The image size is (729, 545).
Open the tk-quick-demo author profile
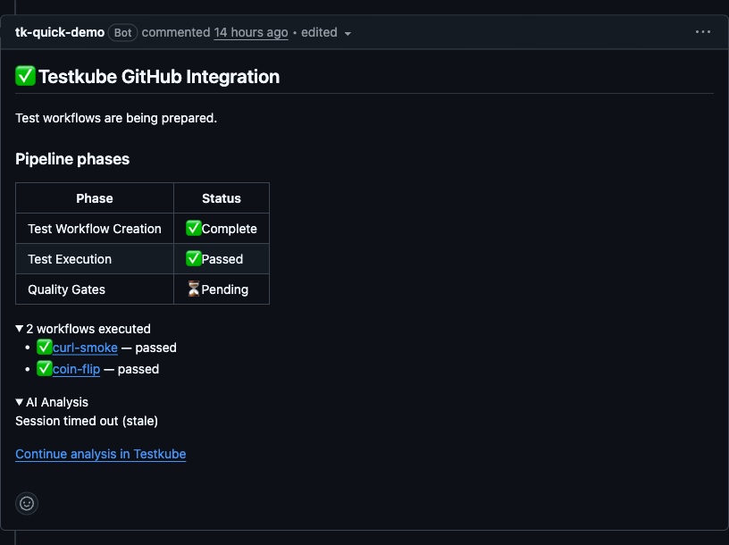pyautogui.click(x=60, y=32)
